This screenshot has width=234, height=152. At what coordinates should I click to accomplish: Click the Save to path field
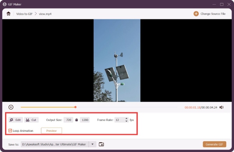tap(55, 144)
